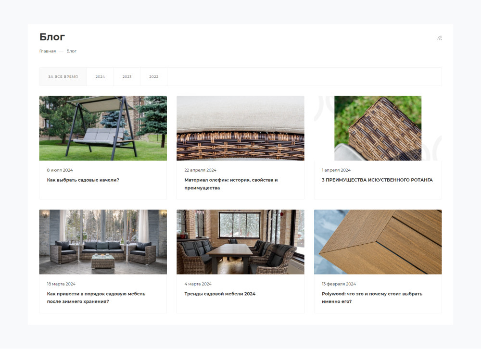Open 'Polywood: что это' article title

(372, 298)
